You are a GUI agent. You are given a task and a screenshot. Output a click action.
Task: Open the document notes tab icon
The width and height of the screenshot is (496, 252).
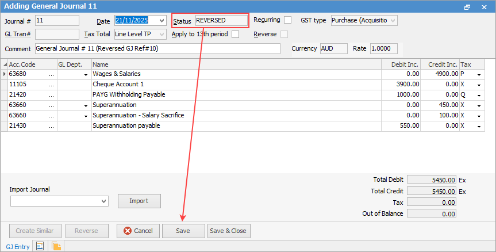(40, 246)
